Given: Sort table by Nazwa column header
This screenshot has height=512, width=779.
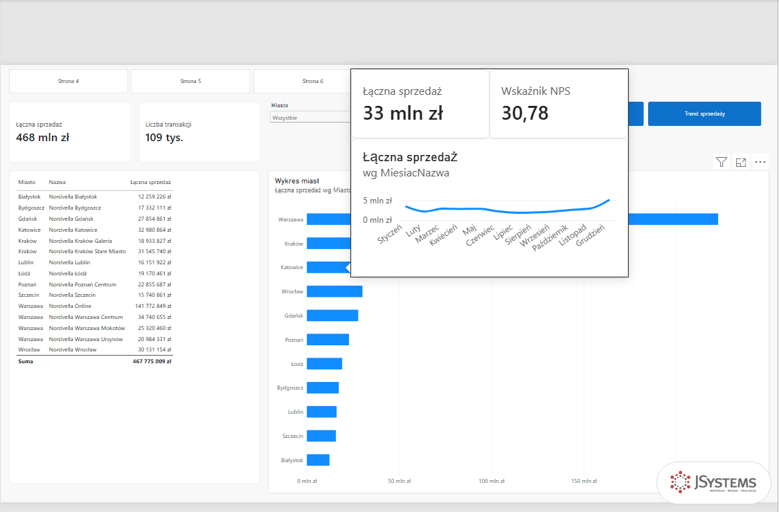Looking at the screenshot, I should (x=57, y=182).
